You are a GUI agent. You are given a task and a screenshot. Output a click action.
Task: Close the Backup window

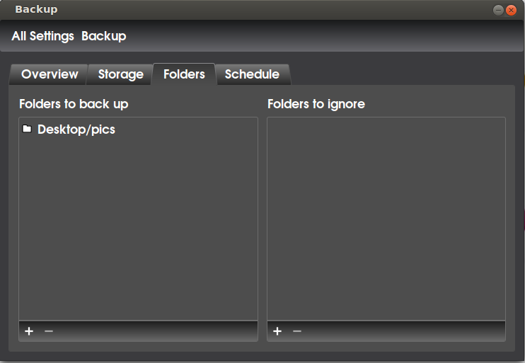click(512, 10)
